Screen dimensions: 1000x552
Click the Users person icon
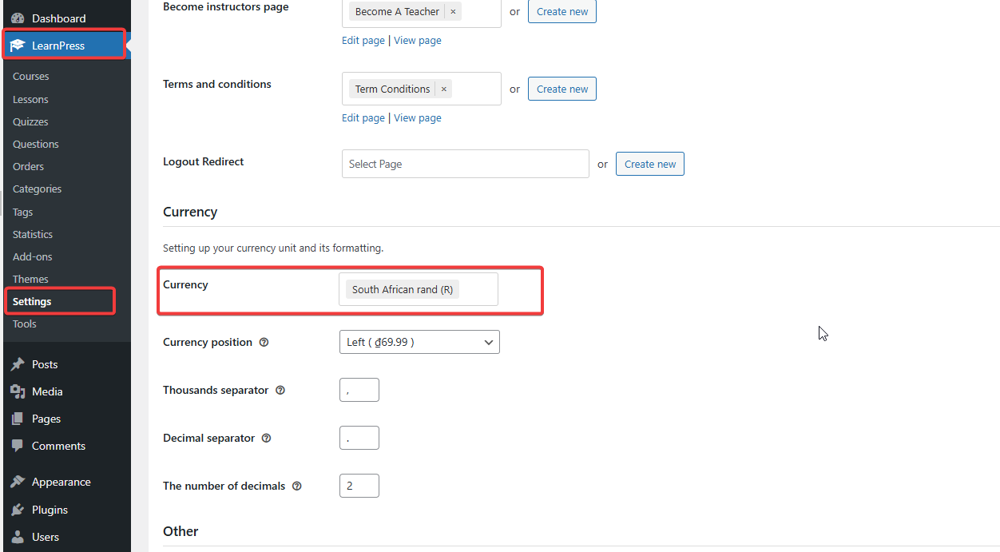(18, 537)
